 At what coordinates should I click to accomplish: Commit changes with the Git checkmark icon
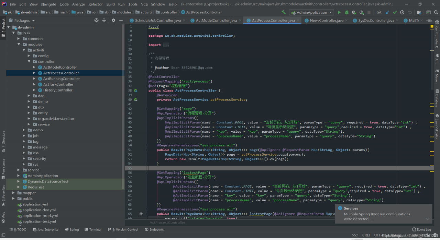click(x=395, y=12)
